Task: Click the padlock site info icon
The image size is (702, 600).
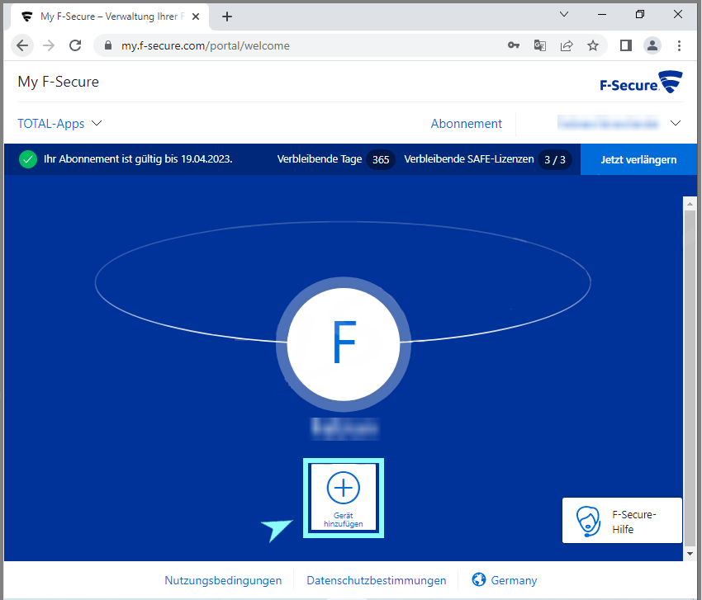Action: pos(108,45)
